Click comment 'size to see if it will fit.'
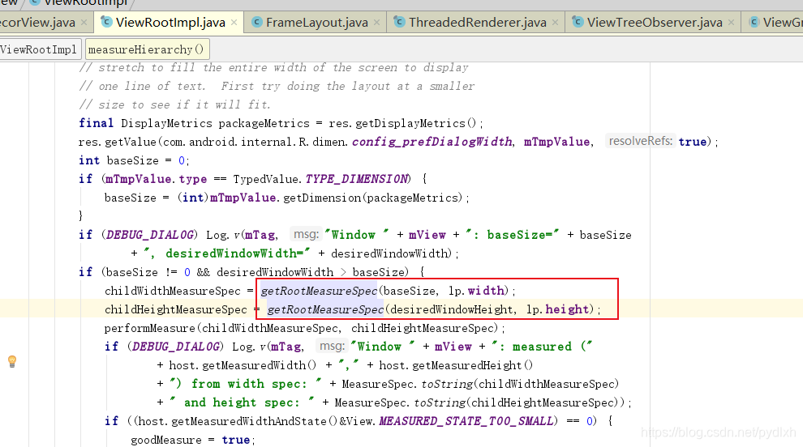 click(184, 104)
